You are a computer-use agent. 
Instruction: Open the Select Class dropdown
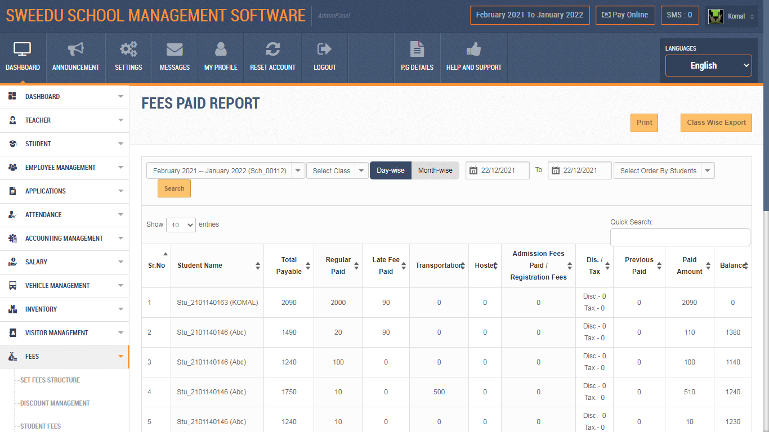(337, 169)
